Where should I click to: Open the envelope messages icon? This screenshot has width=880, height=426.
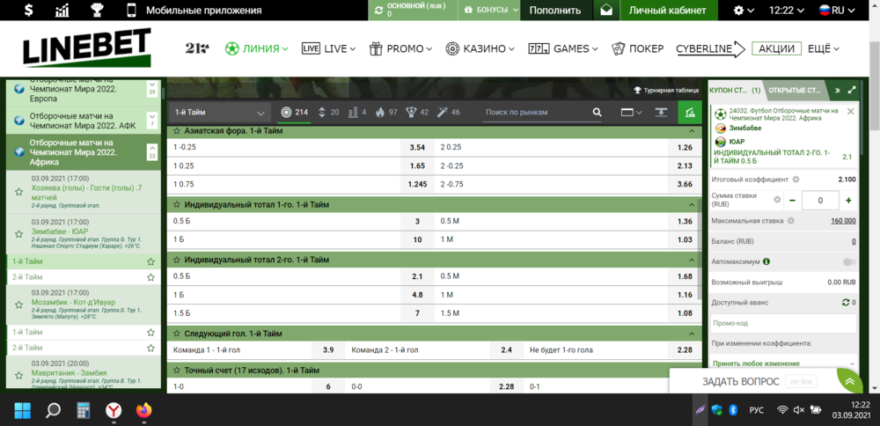pos(605,10)
